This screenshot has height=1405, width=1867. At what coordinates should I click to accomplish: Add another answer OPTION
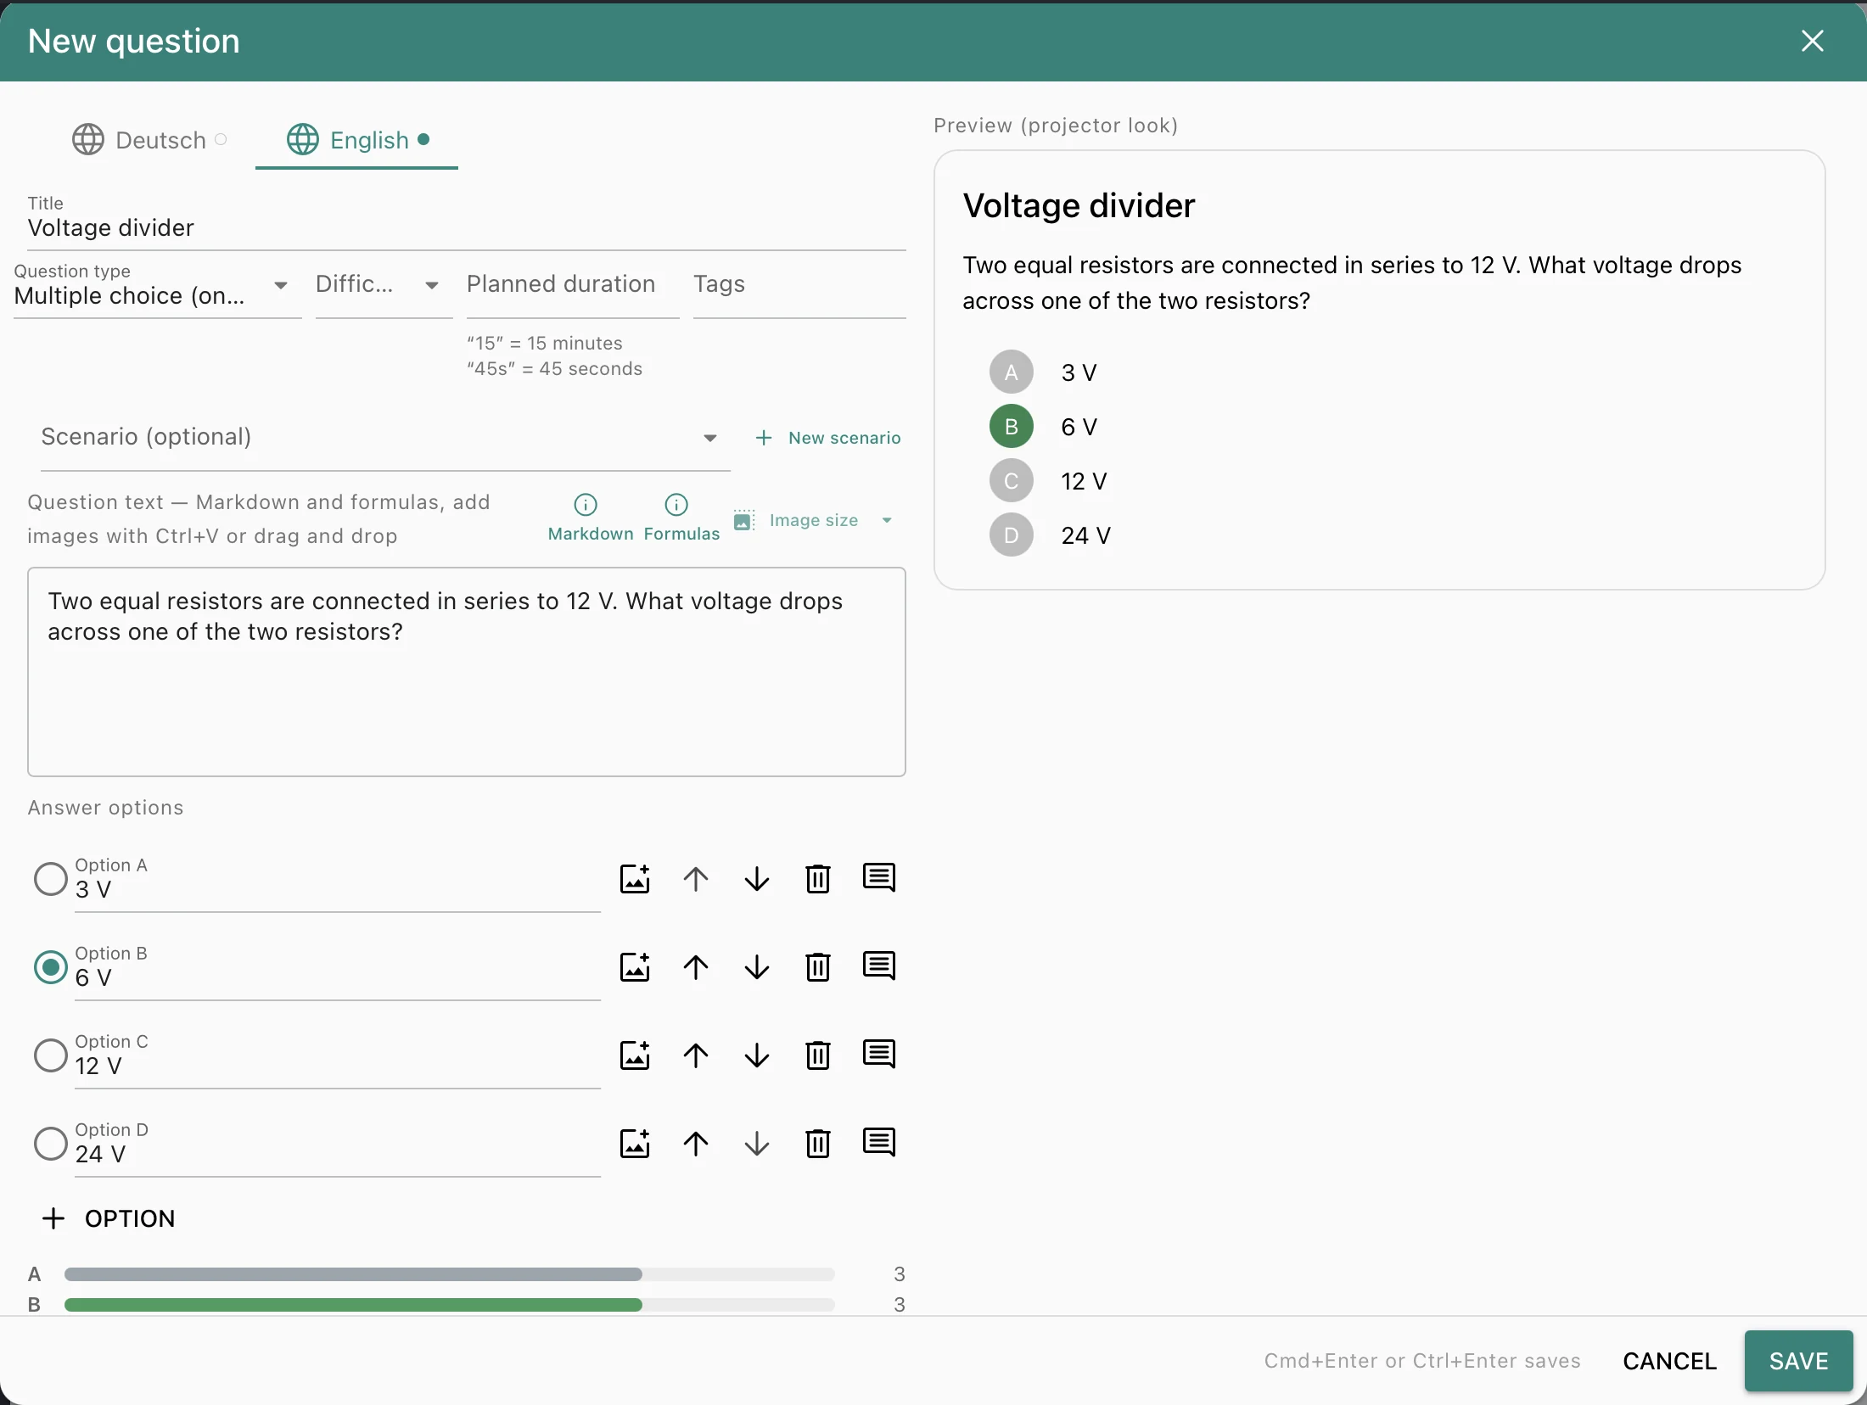(109, 1218)
